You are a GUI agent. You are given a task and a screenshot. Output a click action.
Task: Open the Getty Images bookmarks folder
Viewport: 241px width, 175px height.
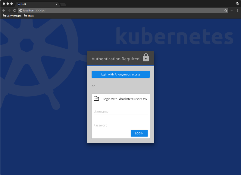(x=12, y=16)
